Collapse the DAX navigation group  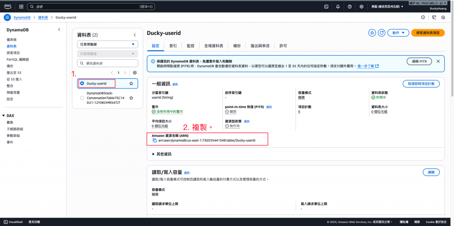[4, 115]
